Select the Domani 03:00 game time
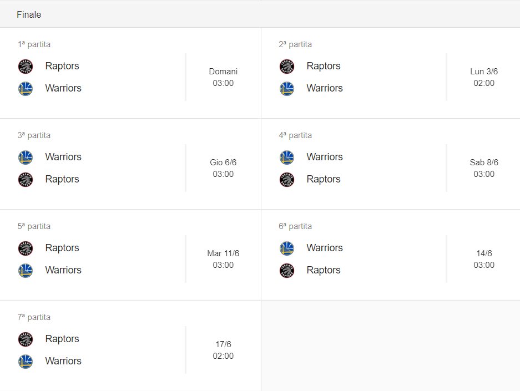 click(223, 77)
